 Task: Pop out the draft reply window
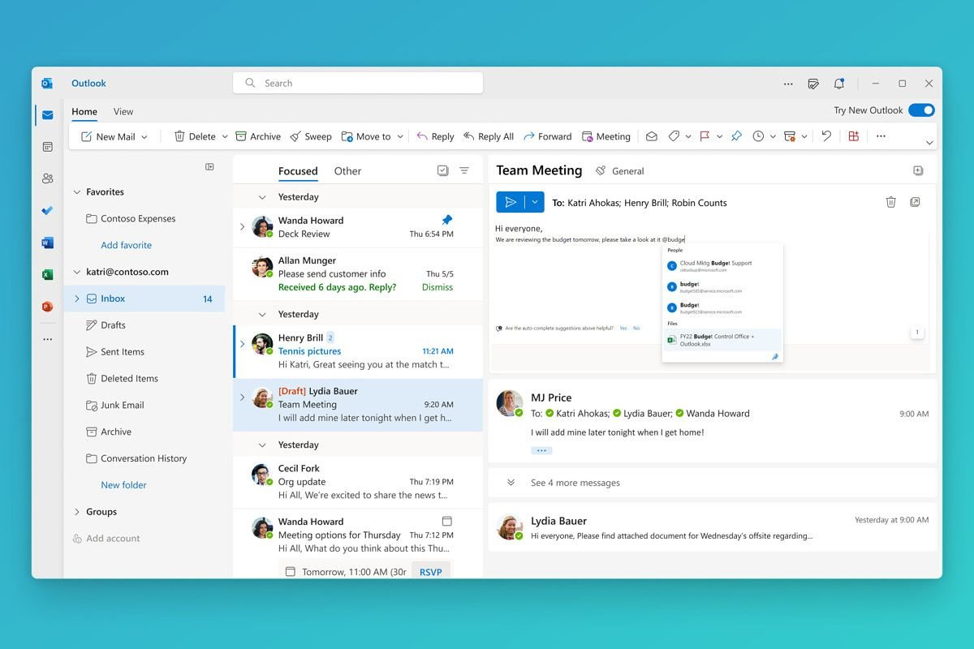point(915,202)
